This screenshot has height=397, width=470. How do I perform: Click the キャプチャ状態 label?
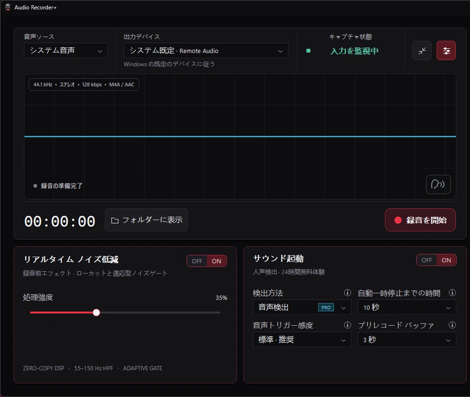[351, 37]
